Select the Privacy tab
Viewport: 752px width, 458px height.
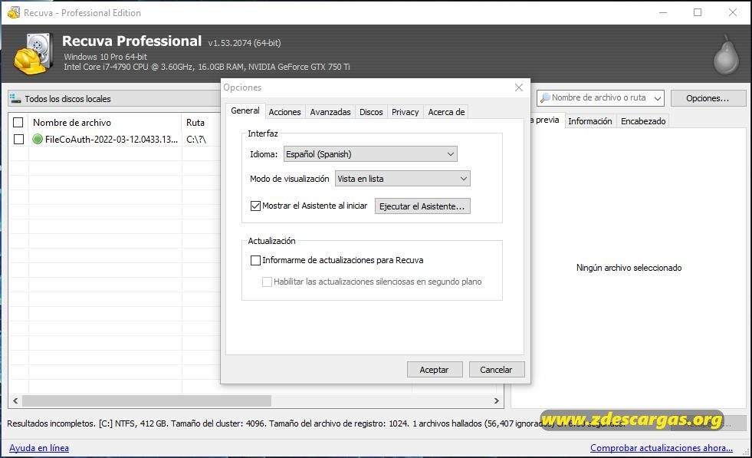coord(406,112)
